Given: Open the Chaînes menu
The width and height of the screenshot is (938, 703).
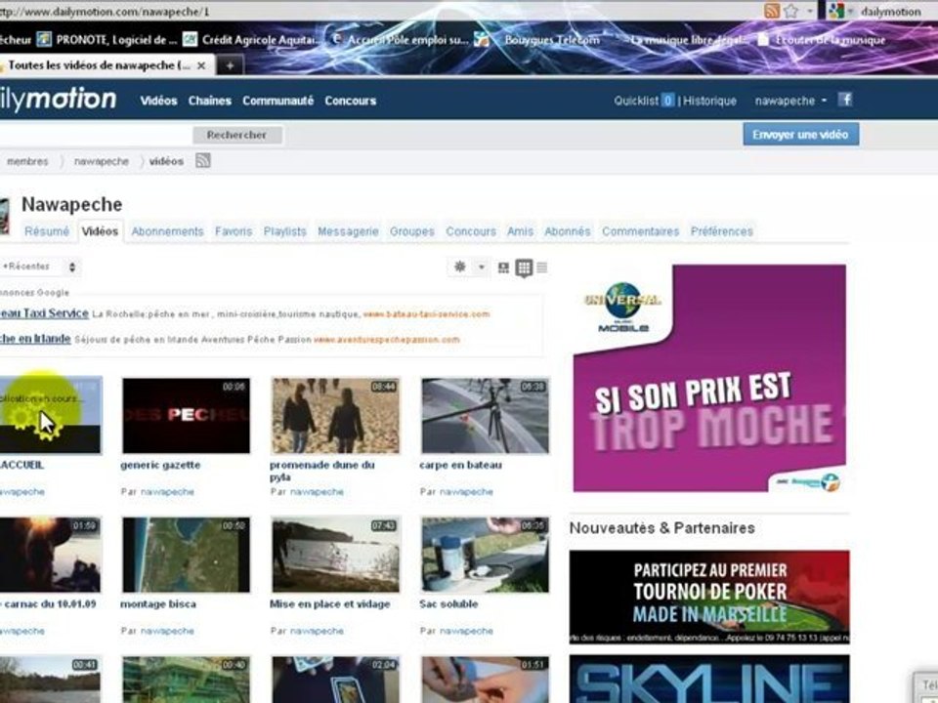Looking at the screenshot, I should (209, 101).
